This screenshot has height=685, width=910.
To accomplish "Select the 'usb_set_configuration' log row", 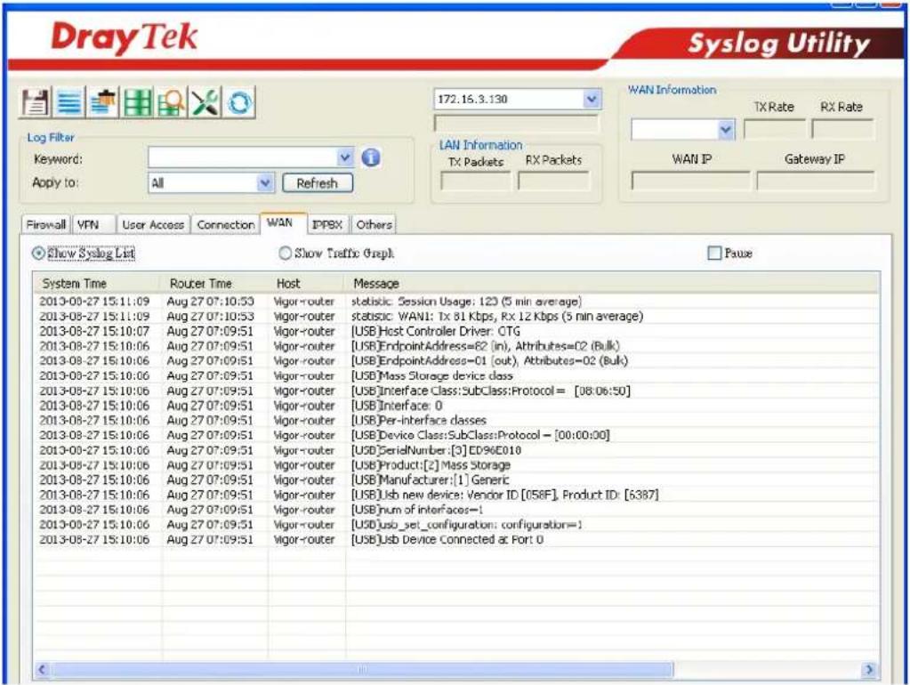I will 456,525.
